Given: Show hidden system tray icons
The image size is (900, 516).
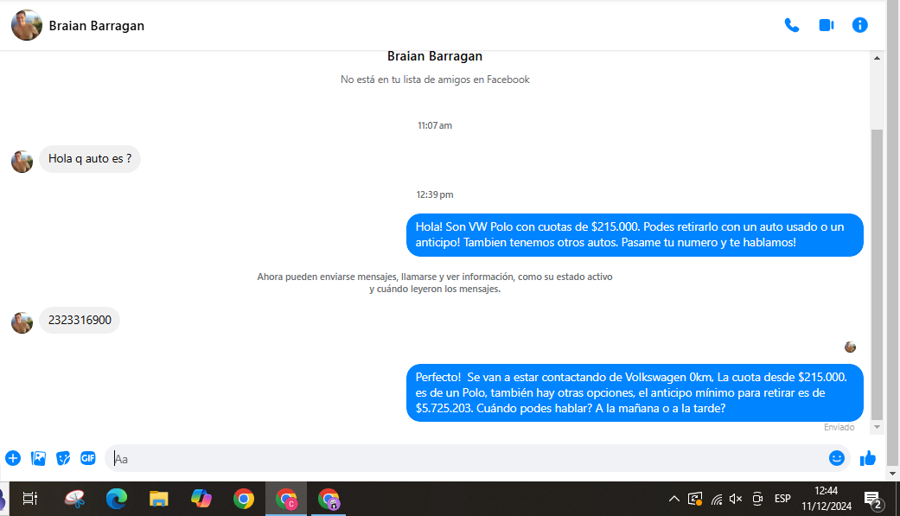Looking at the screenshot, I should click(673, 499).
